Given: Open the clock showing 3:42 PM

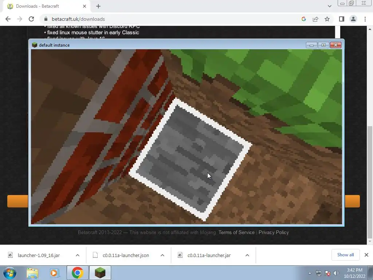Looking at the screenshot, I should click(x=354, y=273).
